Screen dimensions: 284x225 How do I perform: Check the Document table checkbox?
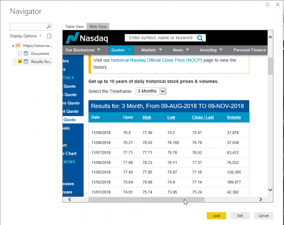tap(20, 53)
